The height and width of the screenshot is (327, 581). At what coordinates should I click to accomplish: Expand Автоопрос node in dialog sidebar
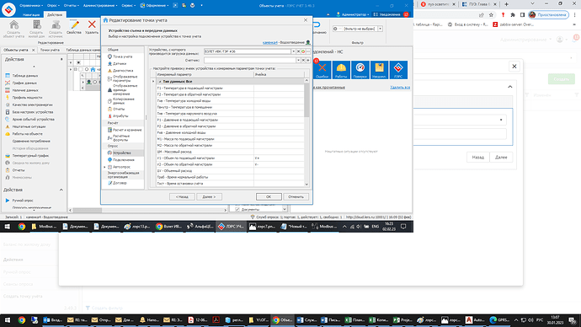(105, 167)
